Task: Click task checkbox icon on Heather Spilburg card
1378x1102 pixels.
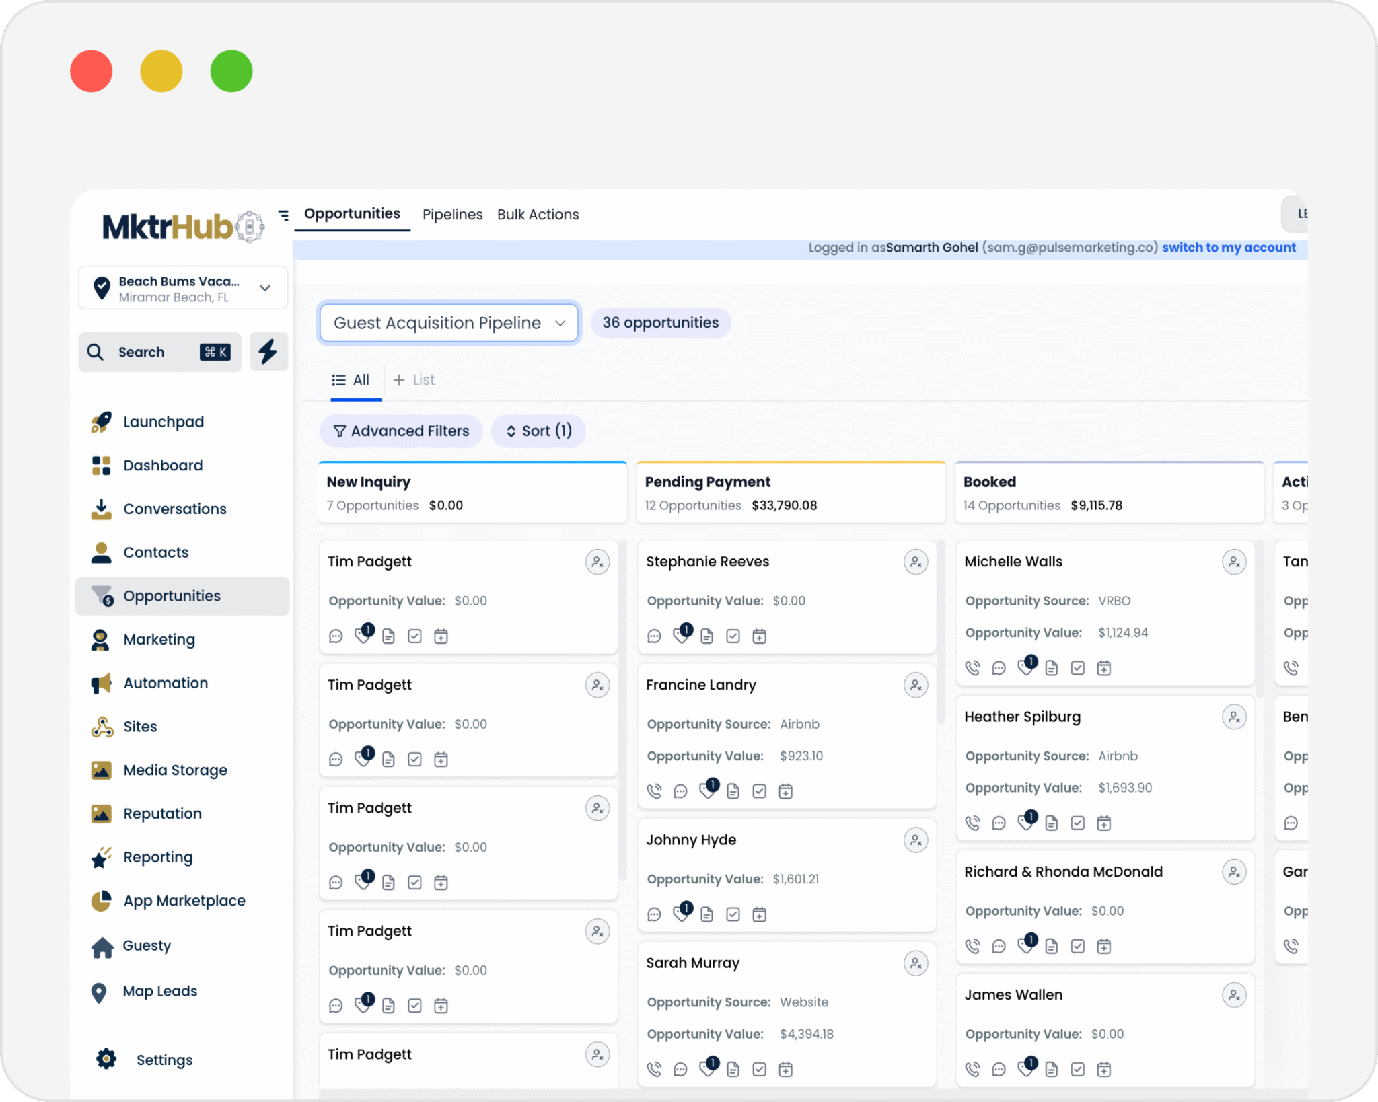Action: (1078, 823)
